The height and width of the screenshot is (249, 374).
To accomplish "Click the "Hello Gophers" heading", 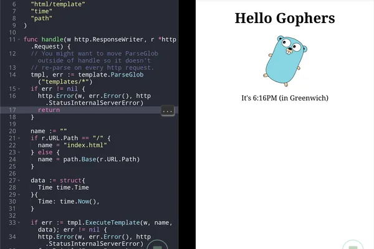I will (285, 18).
